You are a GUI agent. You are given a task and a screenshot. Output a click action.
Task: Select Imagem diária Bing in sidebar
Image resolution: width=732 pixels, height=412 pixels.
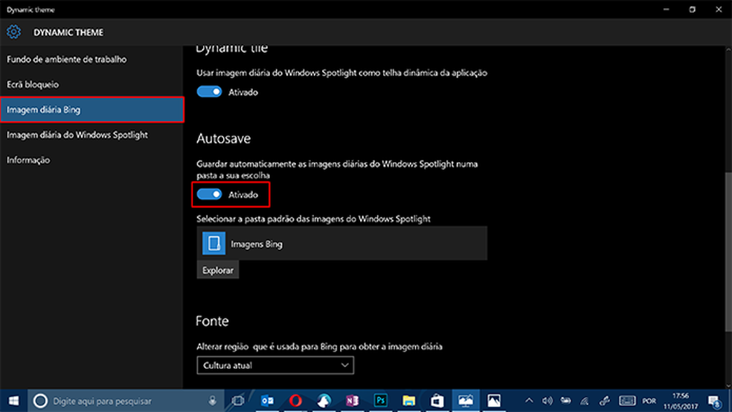tap(91, 109)
